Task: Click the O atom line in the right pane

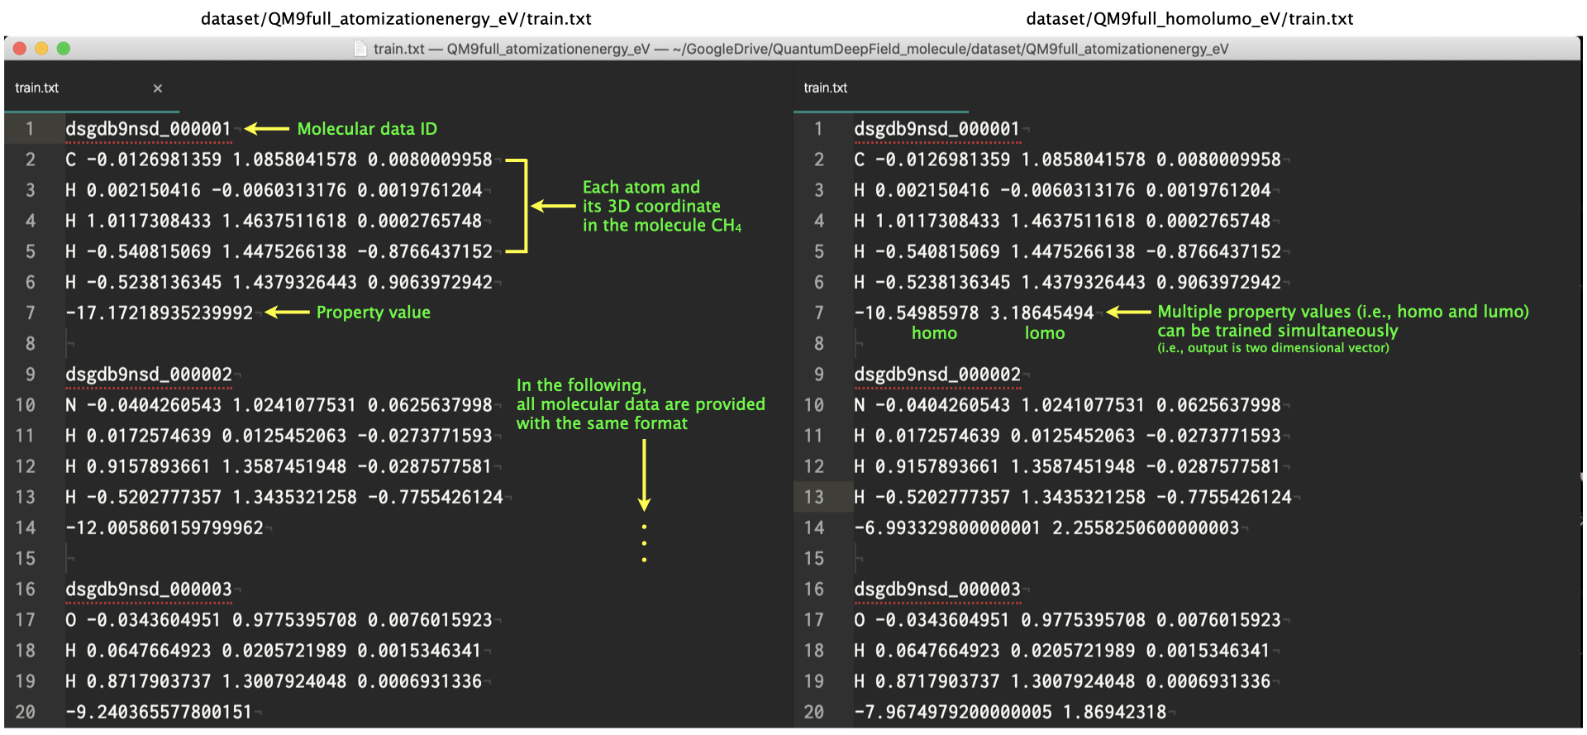Action: 1067,620
